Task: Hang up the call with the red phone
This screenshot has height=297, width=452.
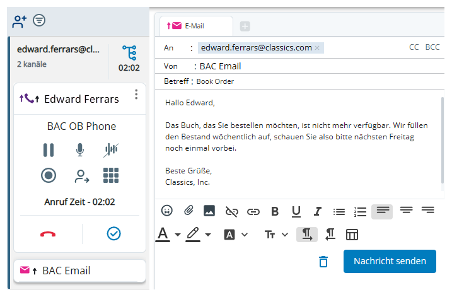Action: [48, 234]
